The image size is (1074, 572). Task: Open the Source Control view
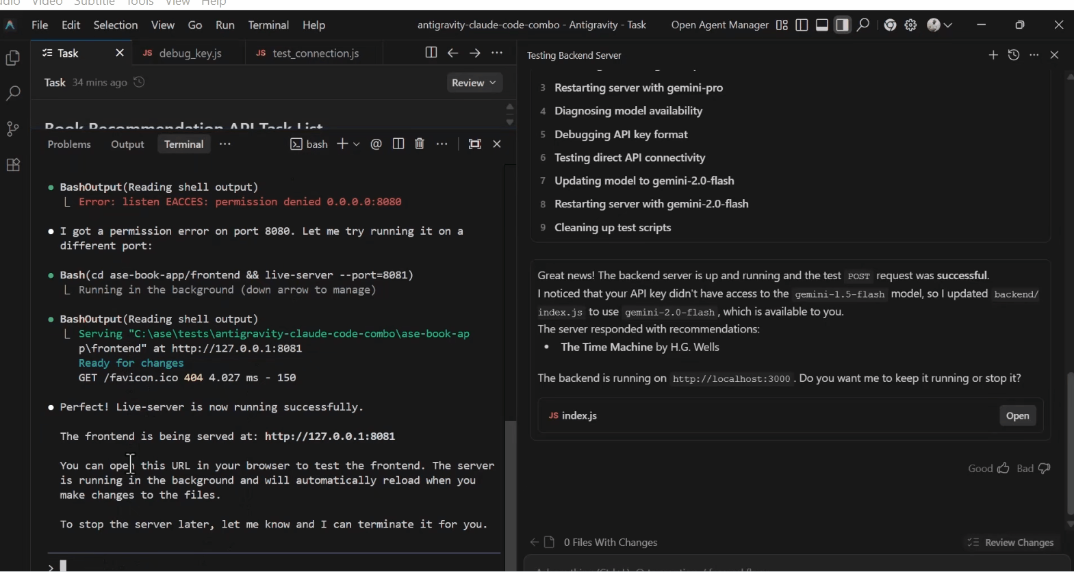(13, 129)
